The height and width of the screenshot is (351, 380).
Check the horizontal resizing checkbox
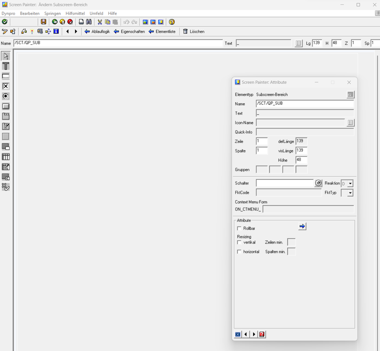pos(239,252)
